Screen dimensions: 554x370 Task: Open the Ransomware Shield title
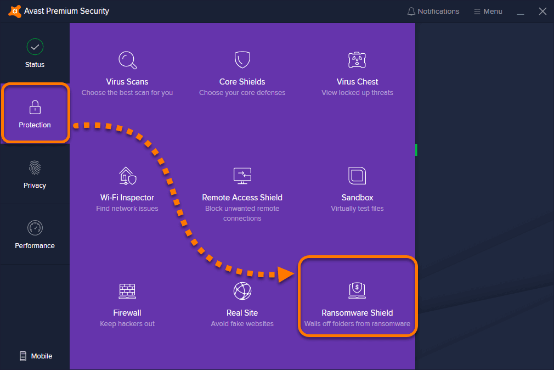pyautogui.click(x=357, y=313)
